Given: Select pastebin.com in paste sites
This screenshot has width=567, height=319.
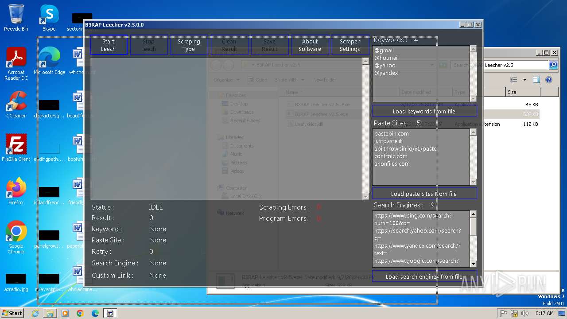Looking at the screenshot, I should pos(392,133).
